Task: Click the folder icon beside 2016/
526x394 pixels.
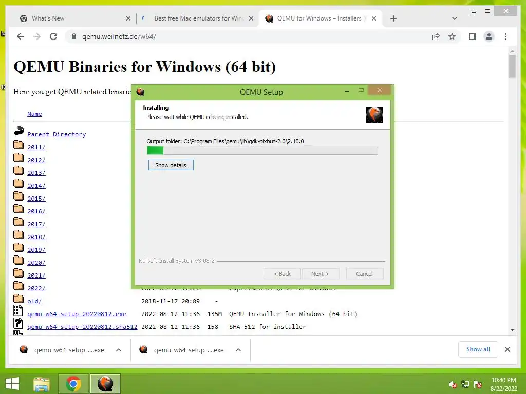Action: coord(18,209)
